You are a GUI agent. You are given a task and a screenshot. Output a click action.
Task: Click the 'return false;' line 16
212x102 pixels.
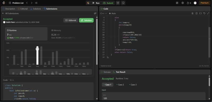click(129, 37)
